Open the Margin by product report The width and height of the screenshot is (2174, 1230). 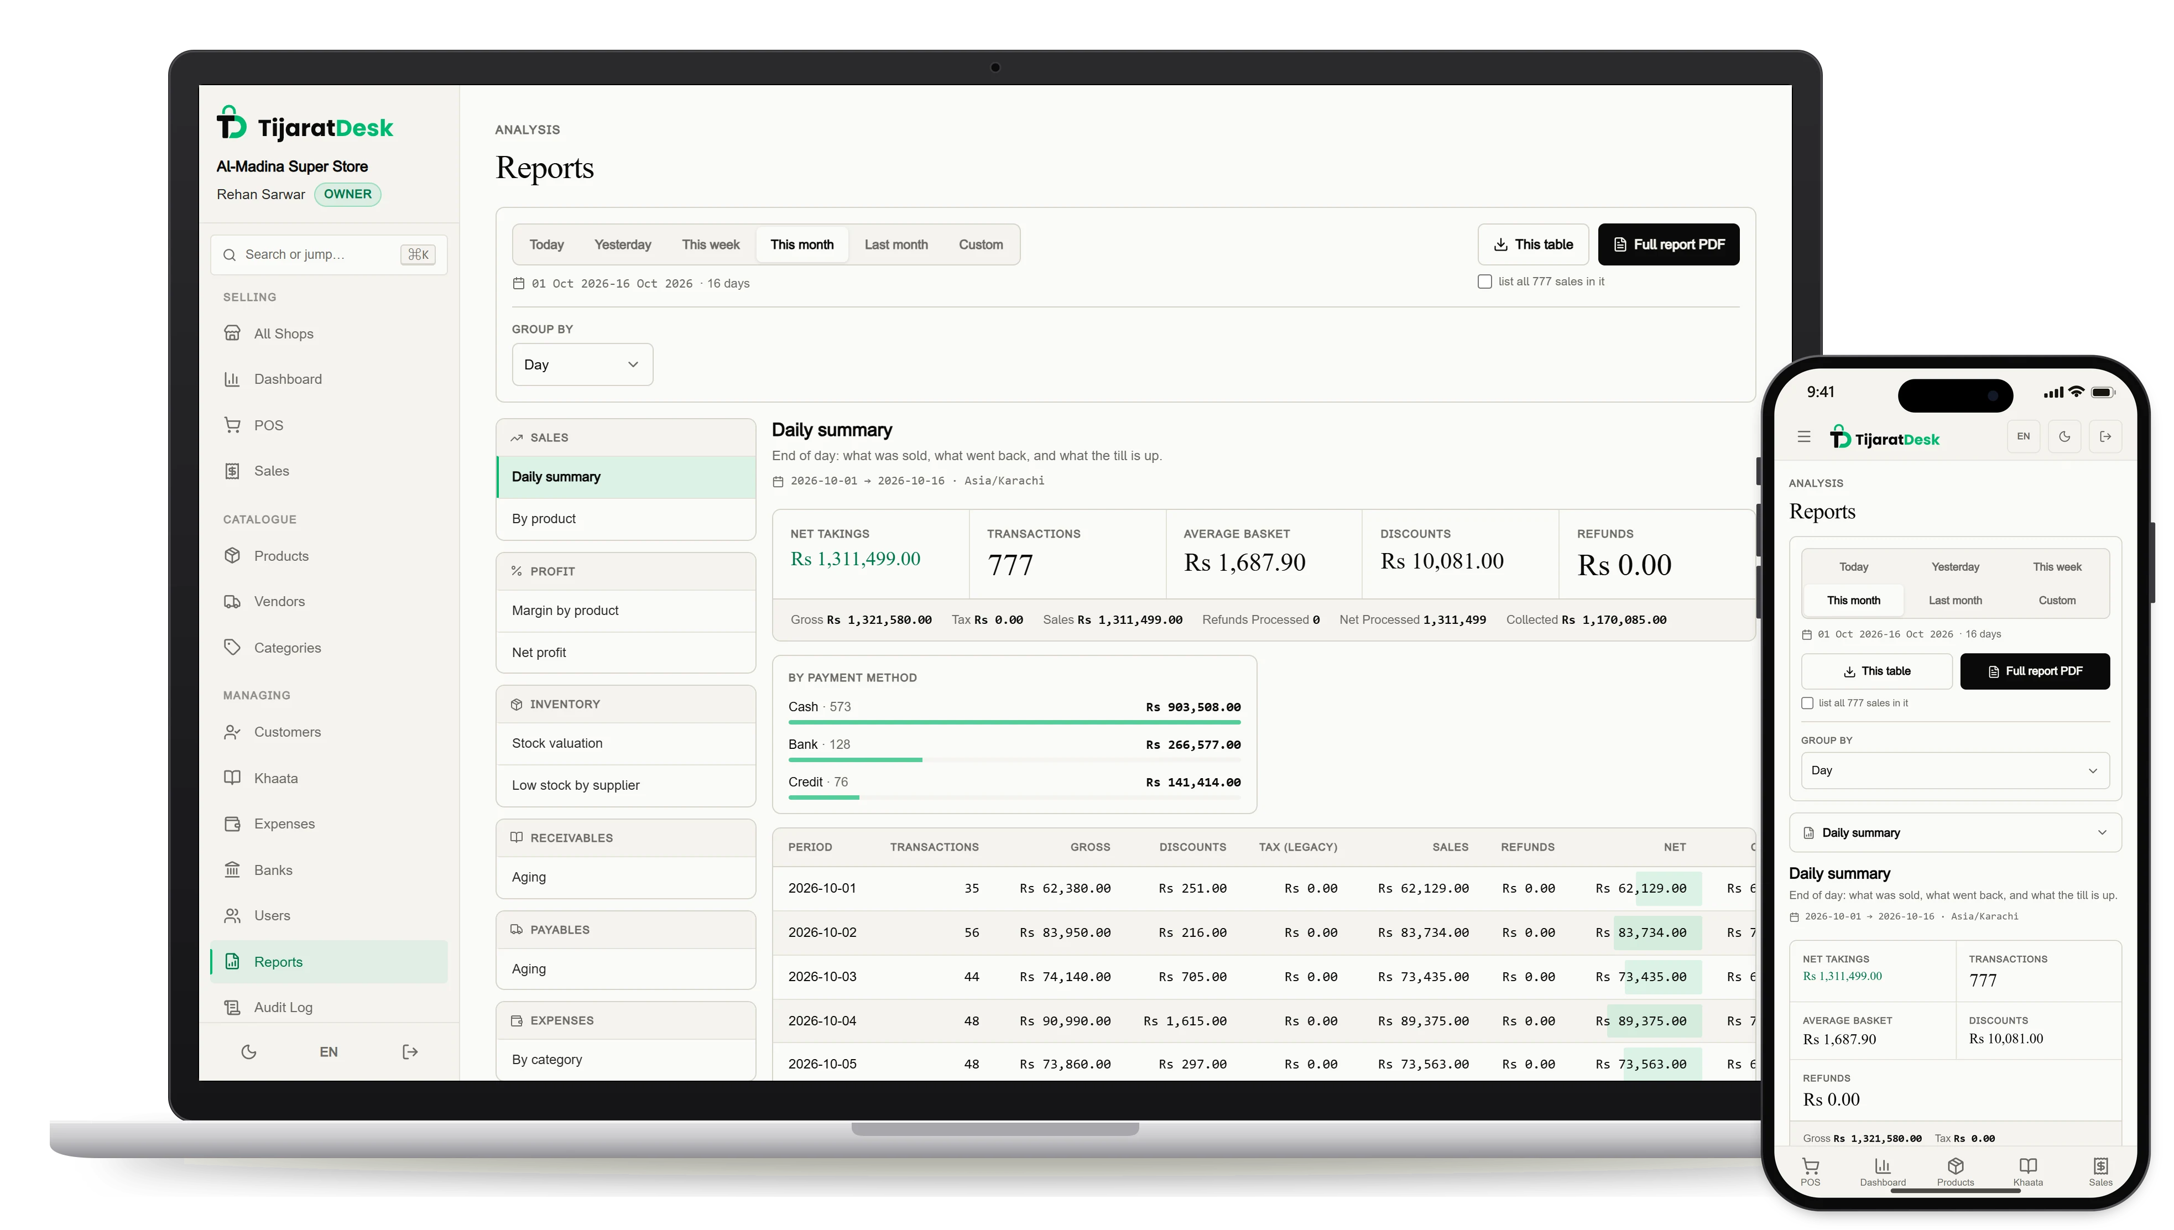point(626,611)
